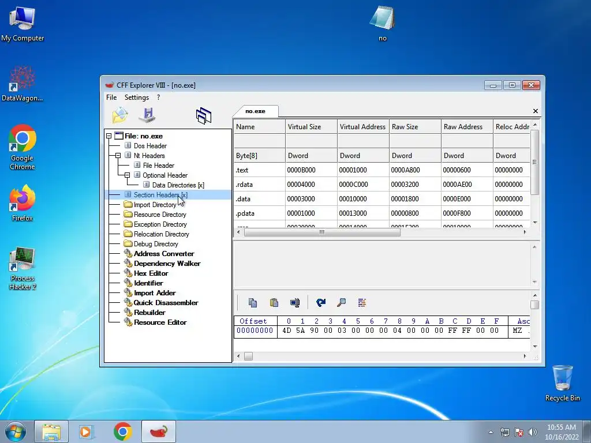Click the Virtual Address column header

tap(364, 127)
